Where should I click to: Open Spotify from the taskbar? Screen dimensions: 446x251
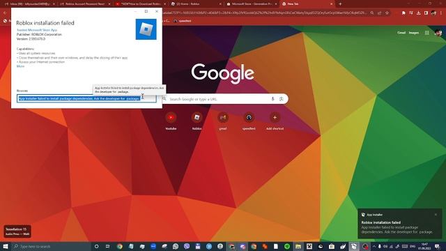pyautogui.click(x=287, y=246)
